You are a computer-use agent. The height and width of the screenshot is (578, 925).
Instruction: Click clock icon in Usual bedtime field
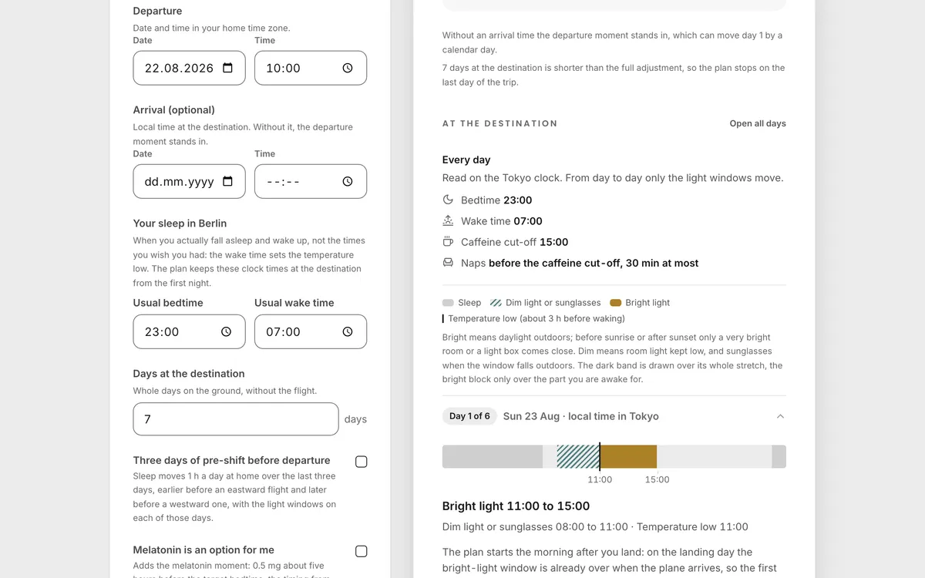tap(226, 331)
